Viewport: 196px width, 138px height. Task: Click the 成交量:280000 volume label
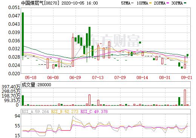tap(37, 85)
